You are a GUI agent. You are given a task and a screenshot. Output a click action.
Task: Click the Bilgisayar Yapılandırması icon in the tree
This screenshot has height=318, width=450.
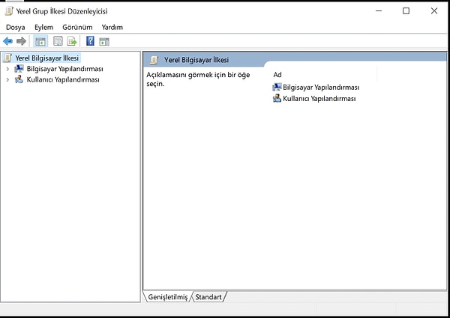(19, 69)
